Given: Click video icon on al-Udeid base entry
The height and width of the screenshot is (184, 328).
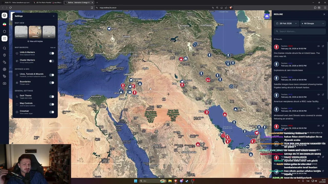Looking at the screenshot, I should 318,46.
